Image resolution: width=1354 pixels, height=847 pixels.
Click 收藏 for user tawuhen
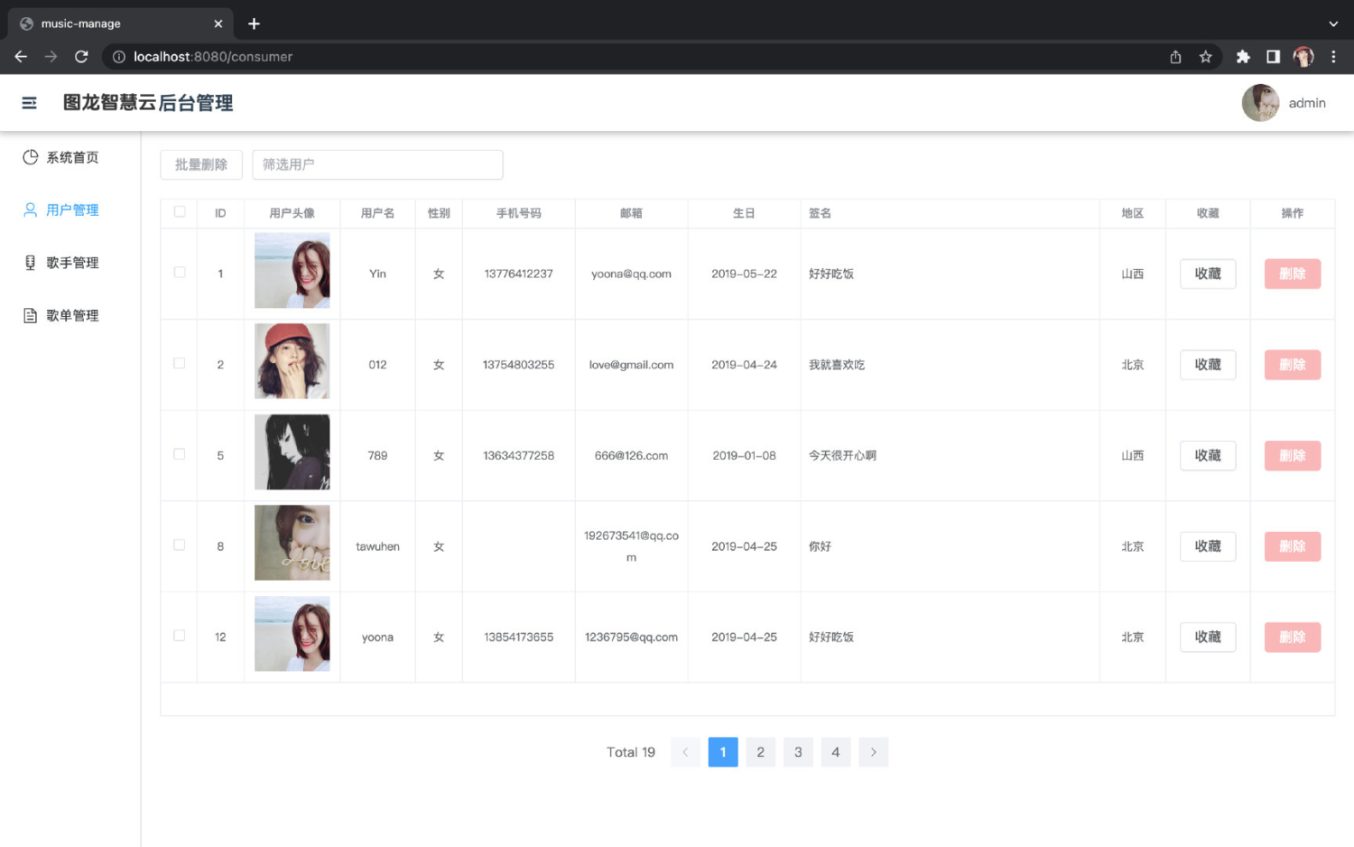(1208, 546)
